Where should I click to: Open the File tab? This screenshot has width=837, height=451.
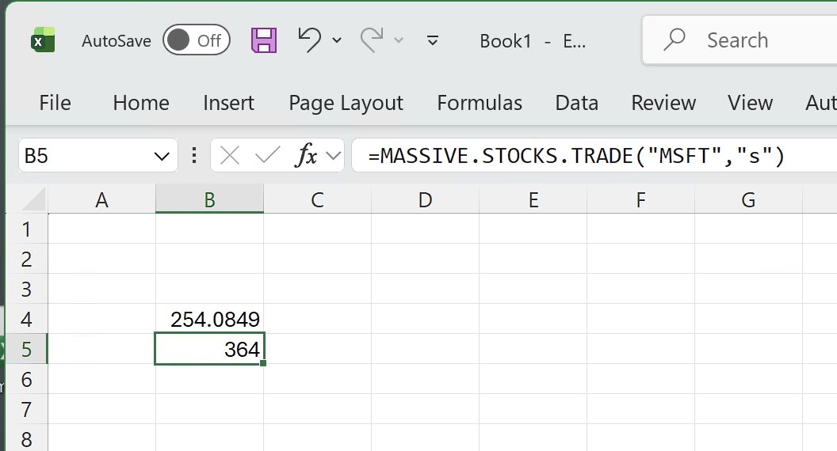coord(55,102)
